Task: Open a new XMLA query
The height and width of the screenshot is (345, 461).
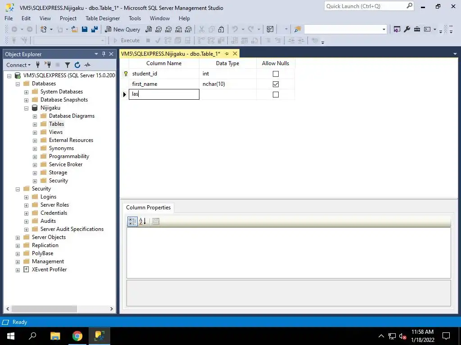Action: pyautogui.click(x=178, y=29)
